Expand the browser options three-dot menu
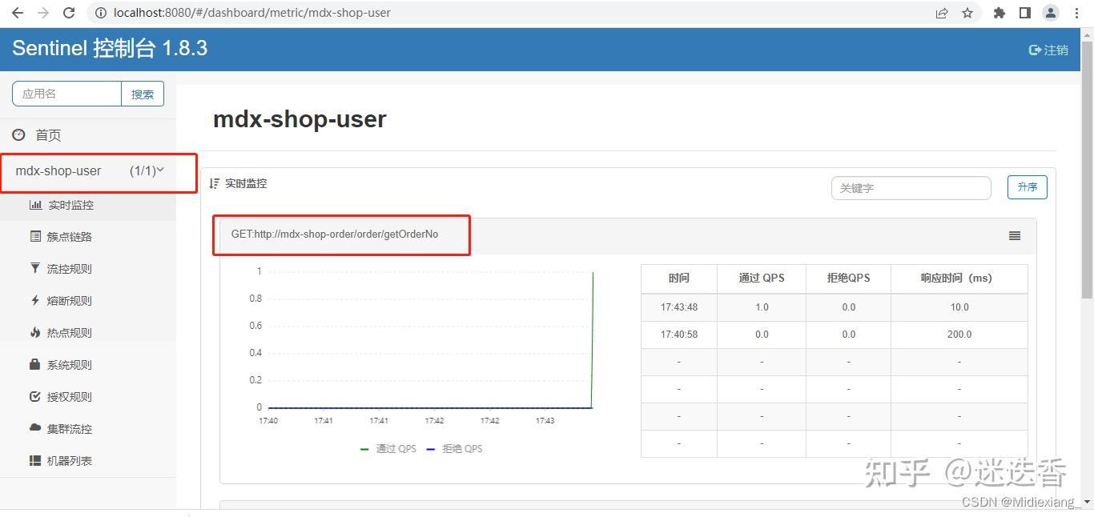The image size is (1094, 517). point(1076,13)
